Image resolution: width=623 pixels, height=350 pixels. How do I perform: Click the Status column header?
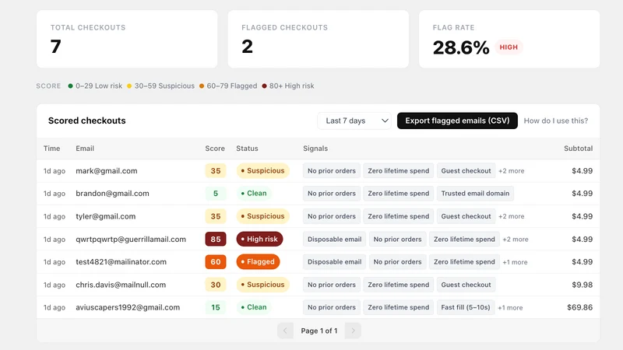247,149
